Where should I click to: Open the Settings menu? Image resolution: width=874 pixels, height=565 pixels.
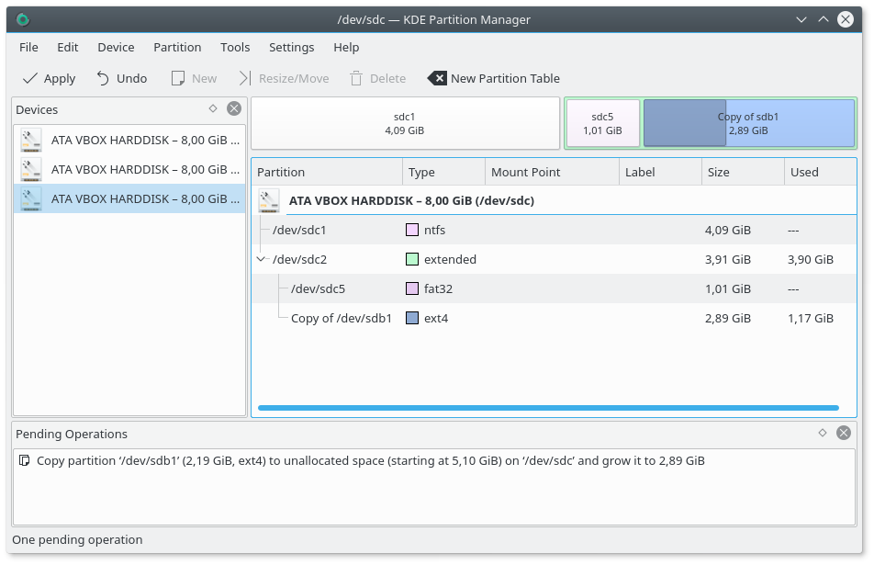tap(291, 47)
